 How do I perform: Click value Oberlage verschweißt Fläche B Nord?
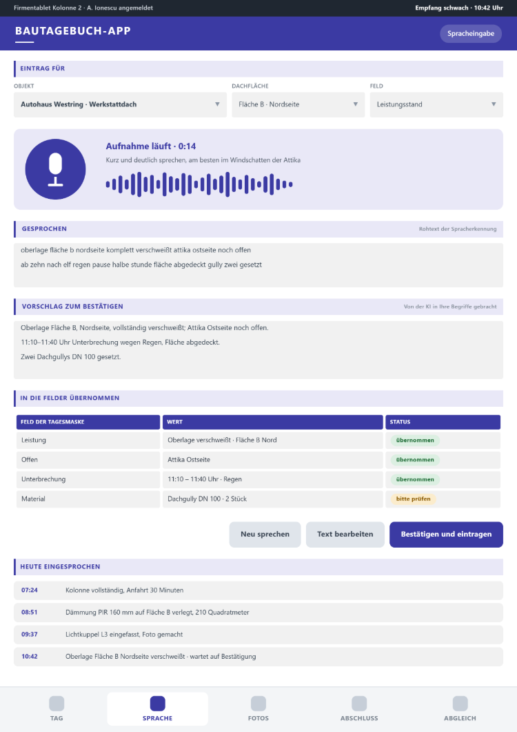[273, 440]
